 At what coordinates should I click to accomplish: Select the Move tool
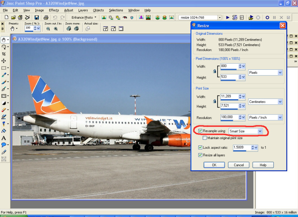(4, 61)
